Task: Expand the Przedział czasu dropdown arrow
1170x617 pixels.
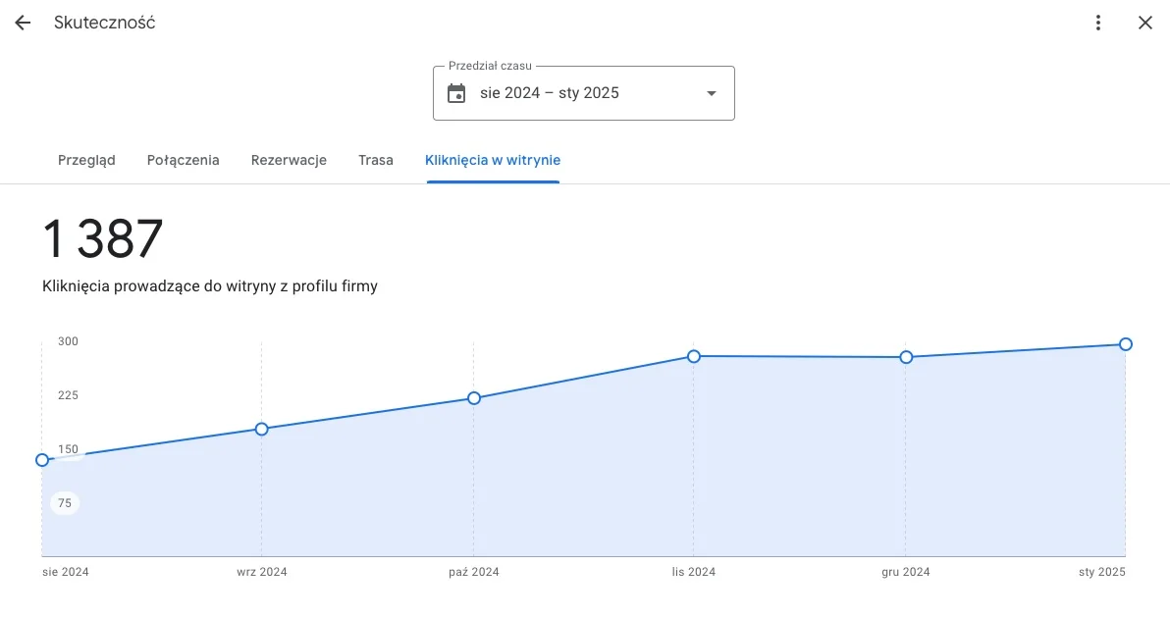Action: (712, 93)
